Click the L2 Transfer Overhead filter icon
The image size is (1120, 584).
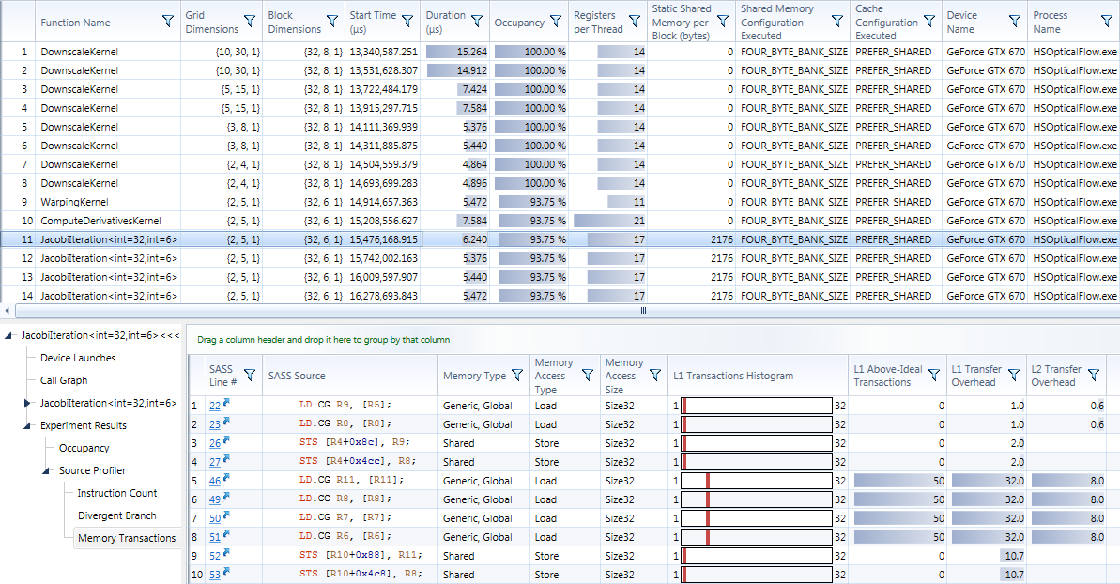[1094, 376]
